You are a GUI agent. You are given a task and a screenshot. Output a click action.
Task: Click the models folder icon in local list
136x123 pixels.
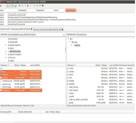coord(1,75)
